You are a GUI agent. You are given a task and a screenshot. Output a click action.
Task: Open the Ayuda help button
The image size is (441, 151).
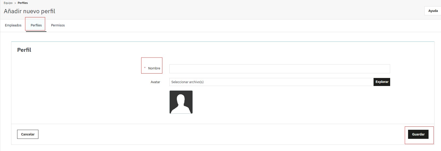pos(433,11)
